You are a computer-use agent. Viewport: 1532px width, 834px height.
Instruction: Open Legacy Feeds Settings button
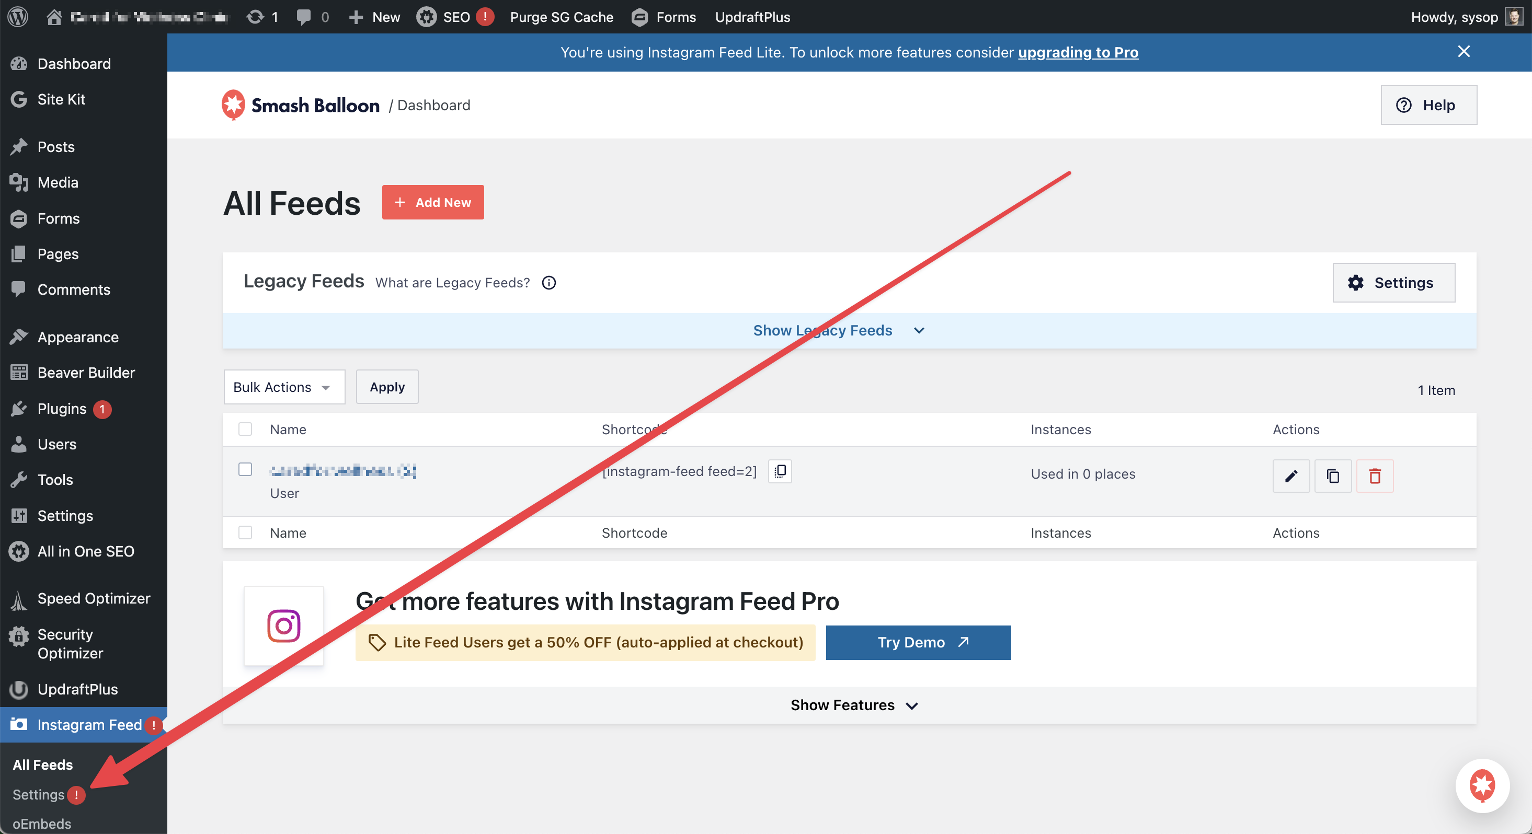[1393, 282]
